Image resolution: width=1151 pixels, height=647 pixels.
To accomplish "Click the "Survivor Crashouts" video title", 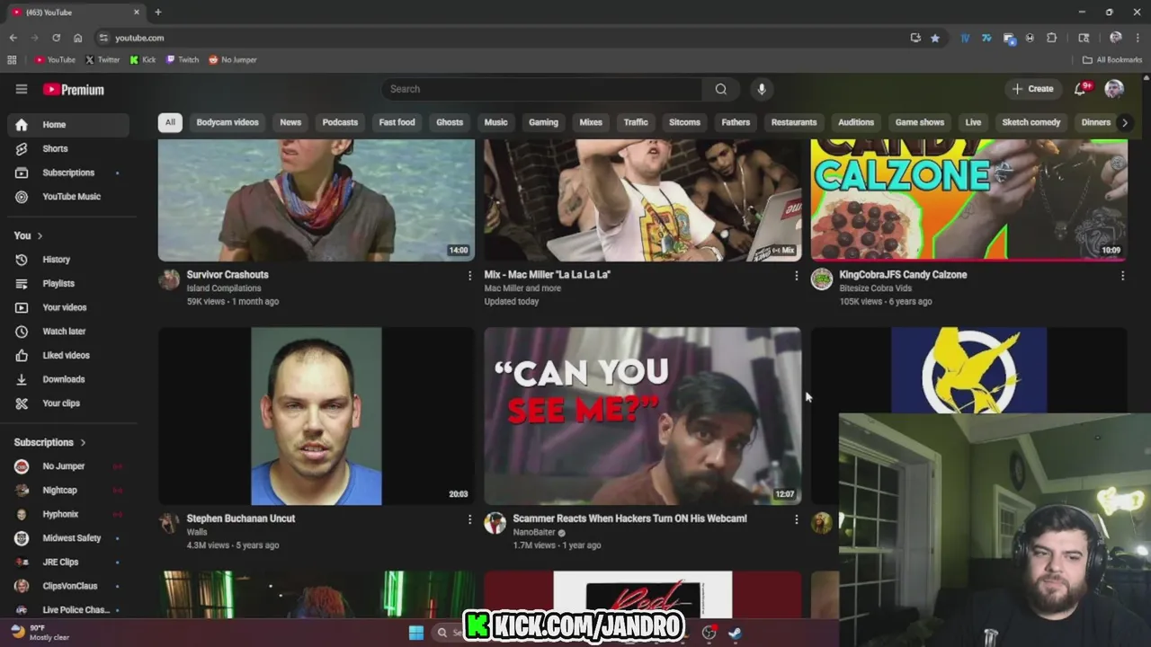I will tap(228, 275).
